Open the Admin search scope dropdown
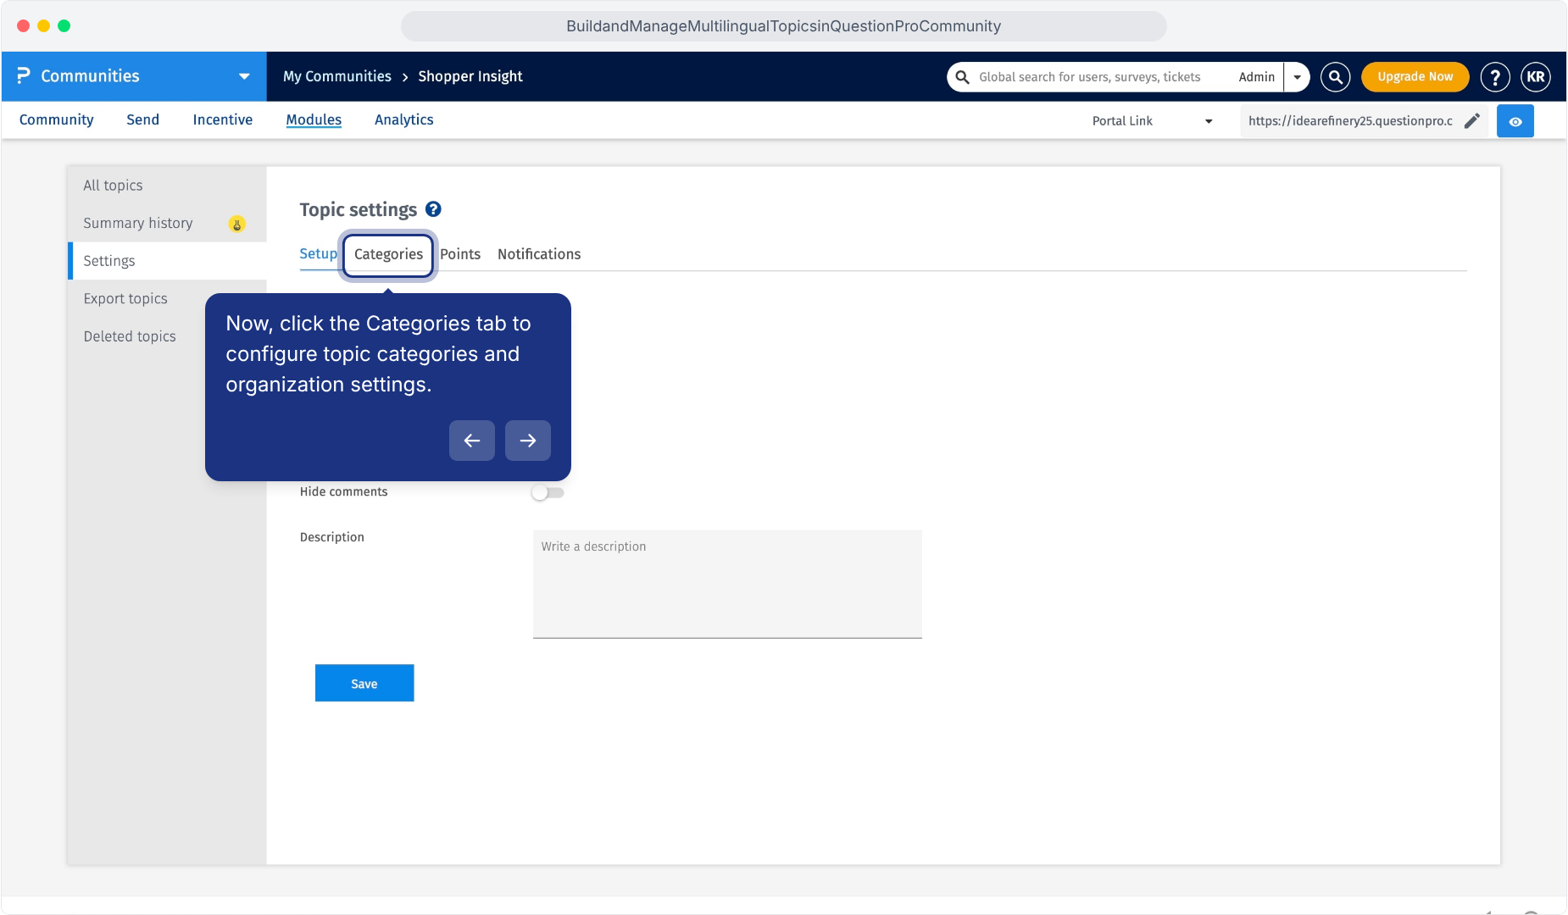The width and height of the screenshot is (1568, 915). (x=1297, y=77)
